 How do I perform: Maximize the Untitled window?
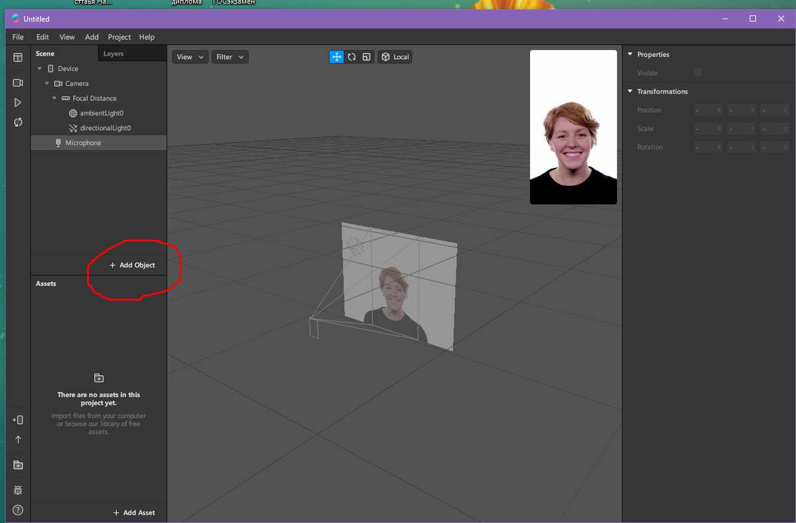pyautogui.click(x=752, y=19)
